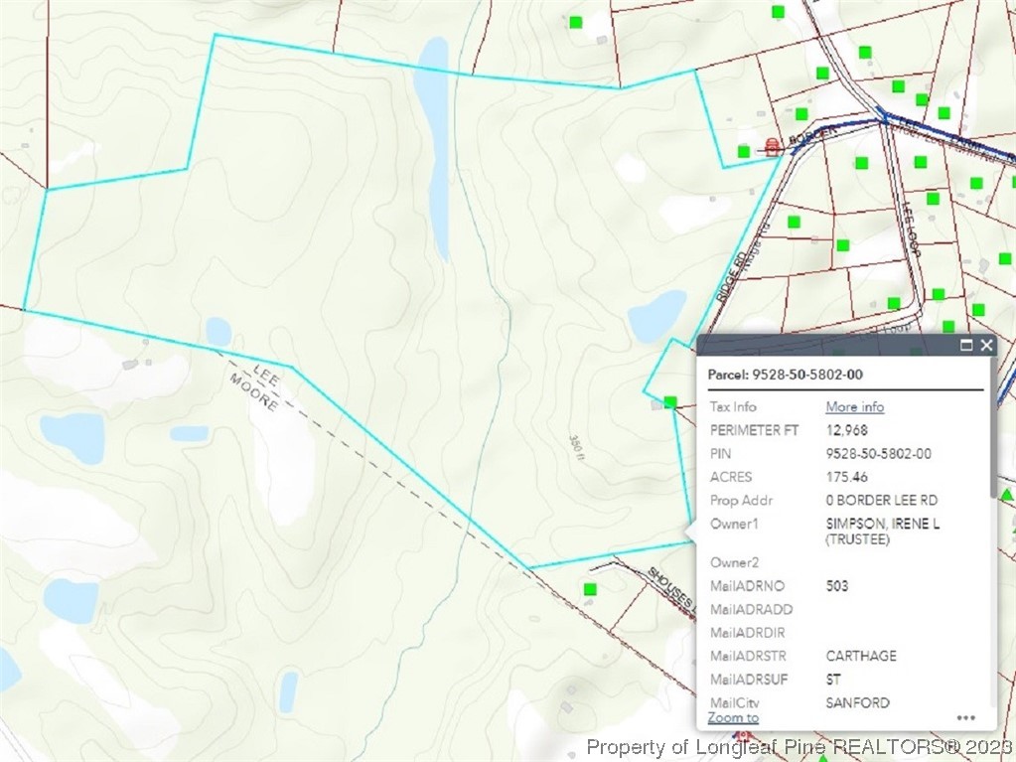Open the Tax Info "More info" link
1016x762 pixels.
[x=854, y=406]
